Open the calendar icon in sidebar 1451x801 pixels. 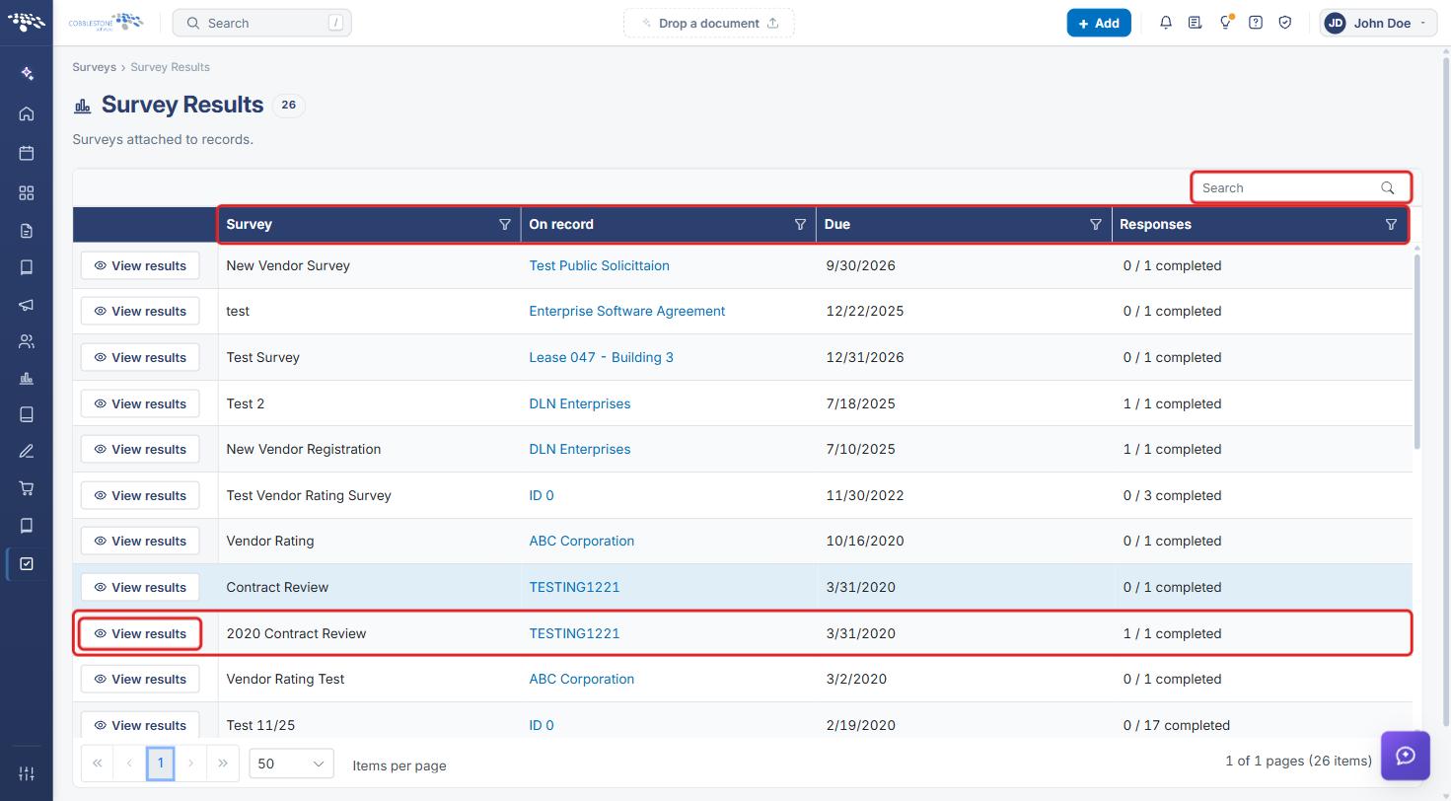27,153
